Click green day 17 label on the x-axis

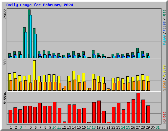click(89, 127)
